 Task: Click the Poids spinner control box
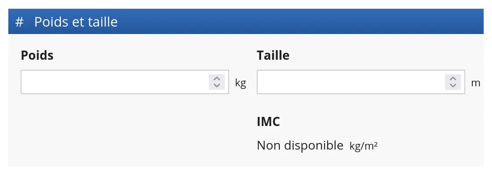tap(217, 82)
